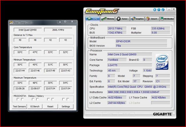The image size is (186, 127).
Task: Toggle fourth core's PROCHOT history checkbox
Action: click(x=68, y=99)
